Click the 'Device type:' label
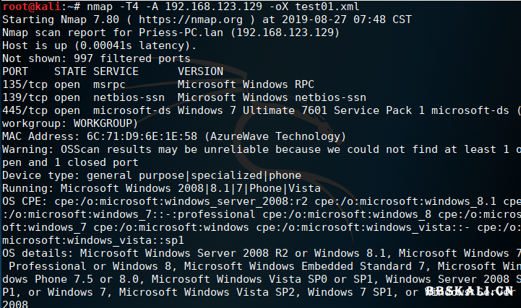 (x=41, y=175)
